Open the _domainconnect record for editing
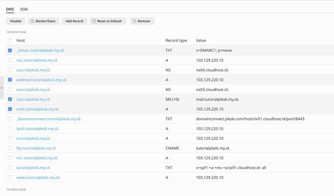 (49, 119)
